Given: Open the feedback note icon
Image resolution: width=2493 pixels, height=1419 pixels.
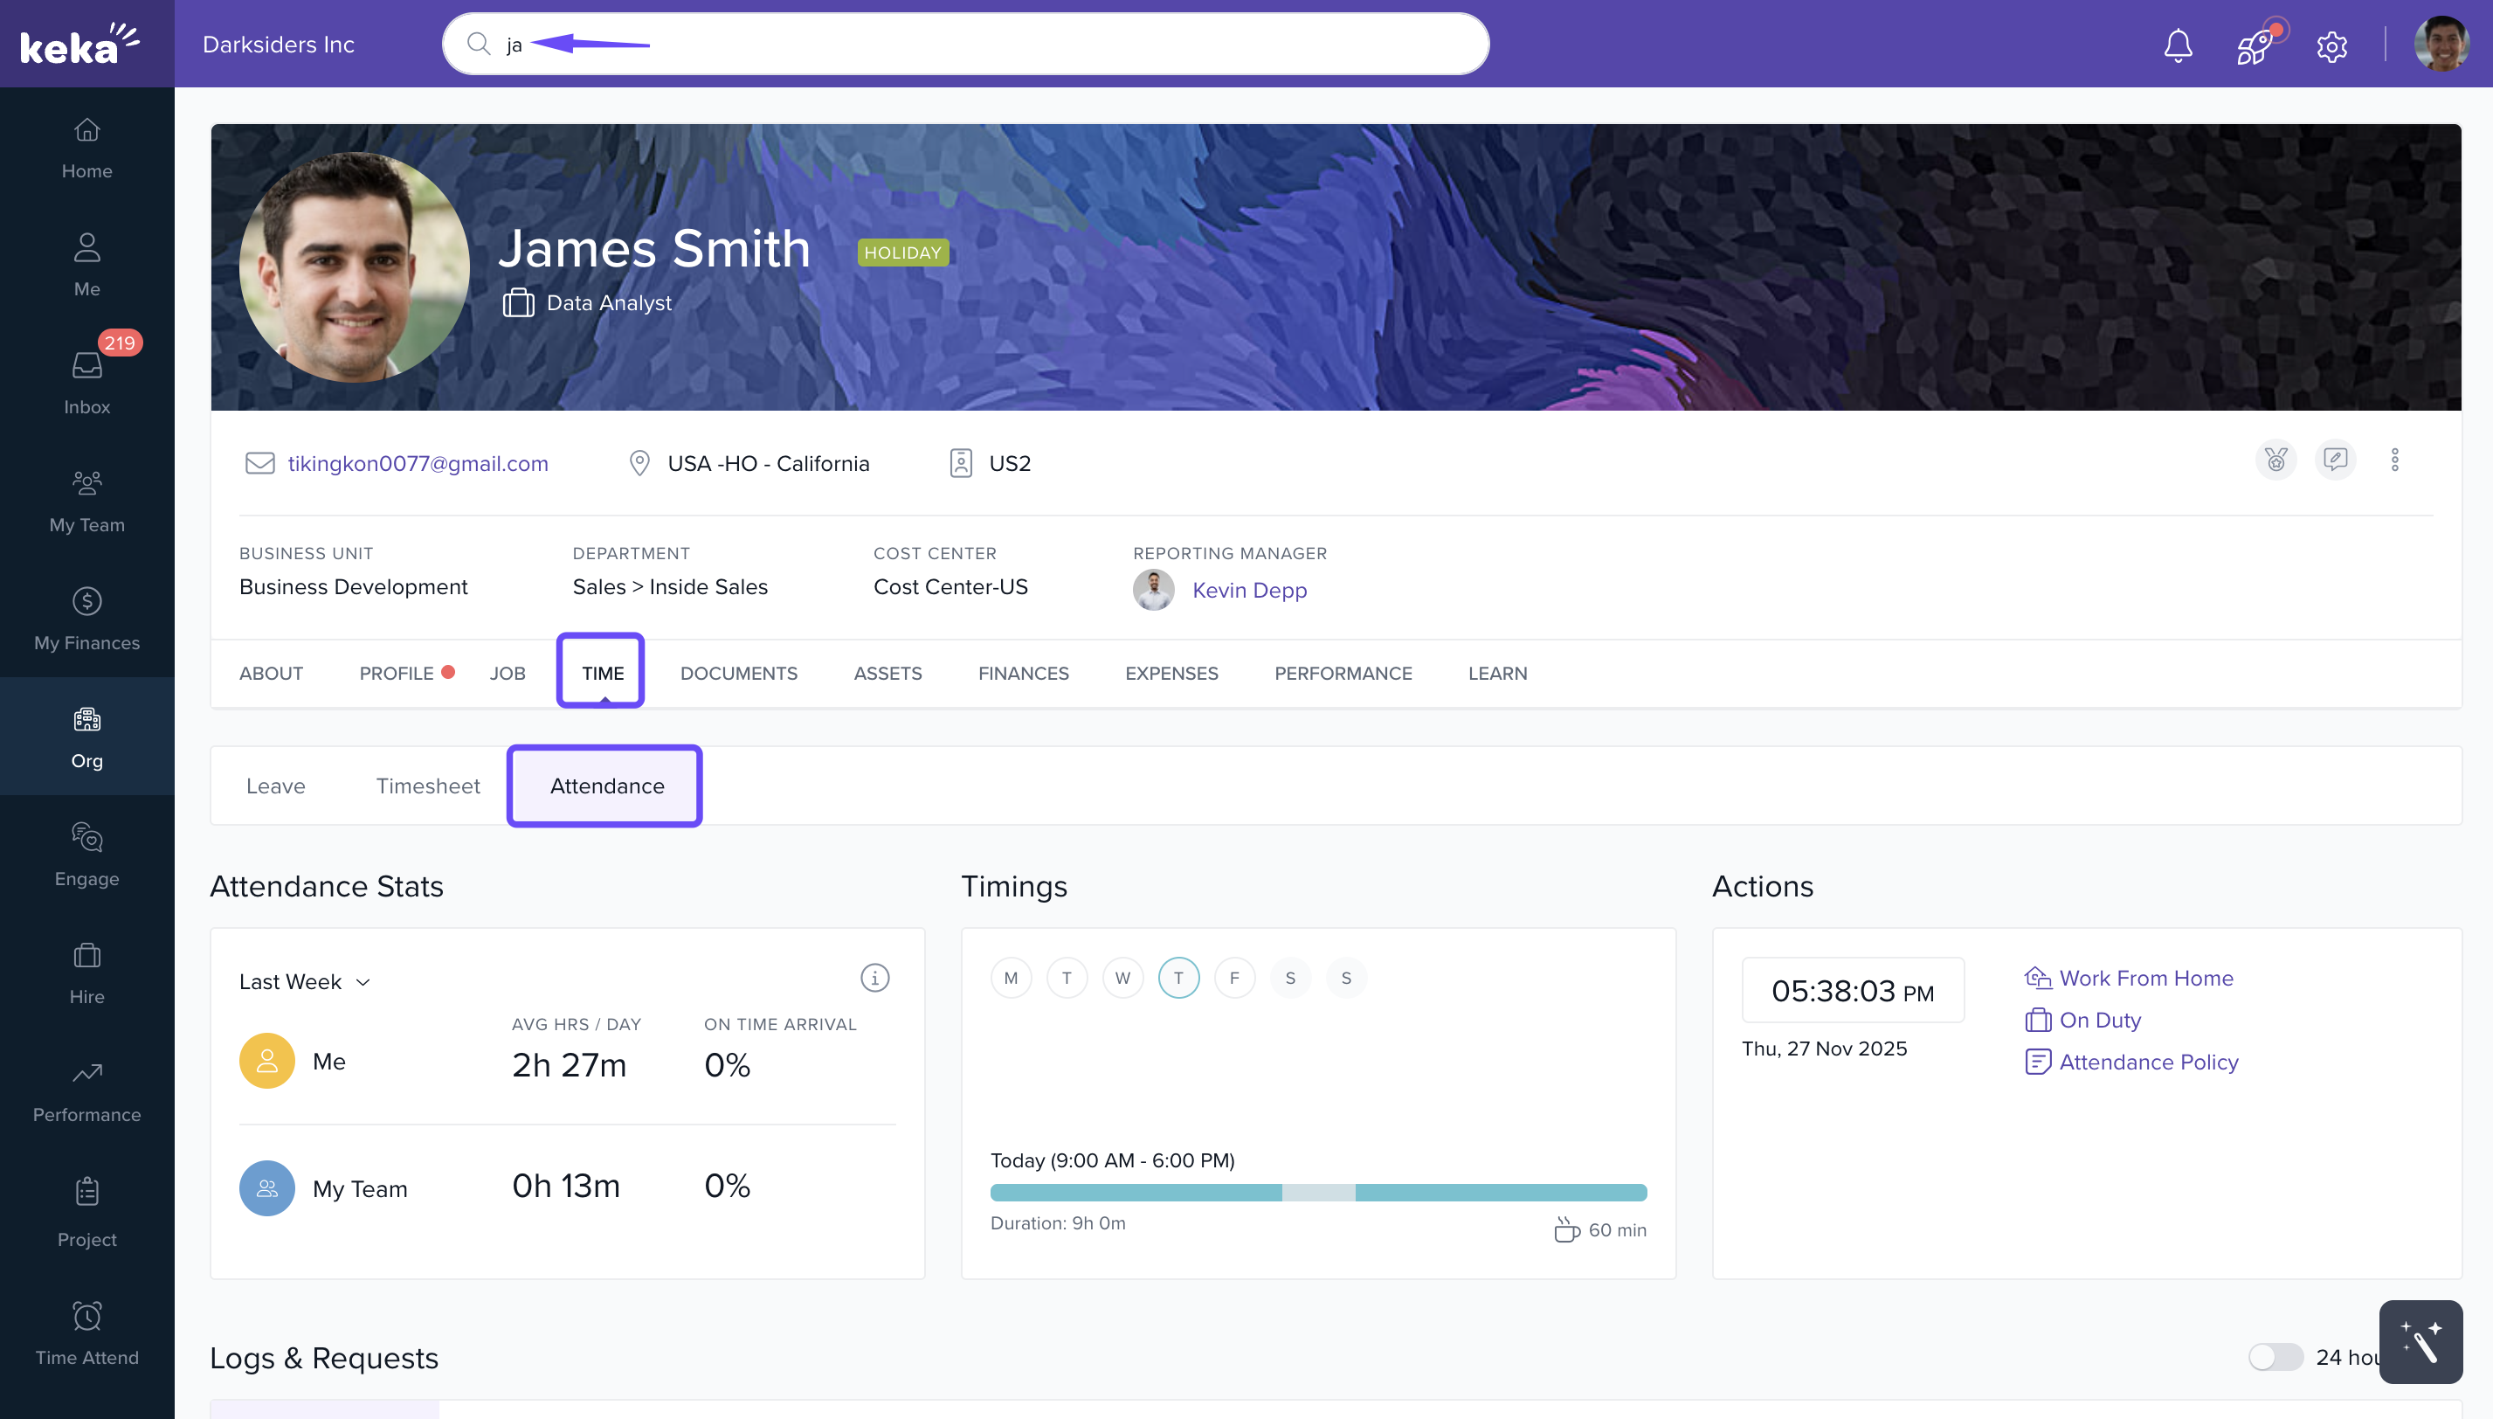Looking at the screenshot, I should tap(2335, 460).
